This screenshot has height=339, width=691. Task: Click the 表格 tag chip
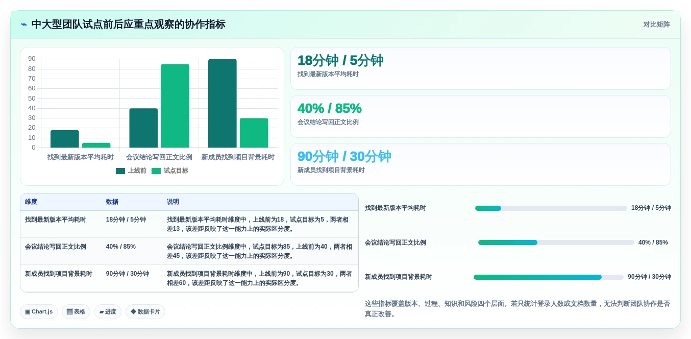point(76,311)
